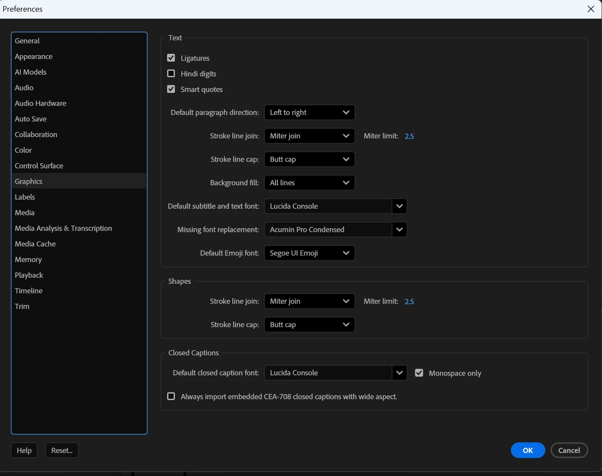
Task: Open the Color preferences category
Action: point(79,150)
